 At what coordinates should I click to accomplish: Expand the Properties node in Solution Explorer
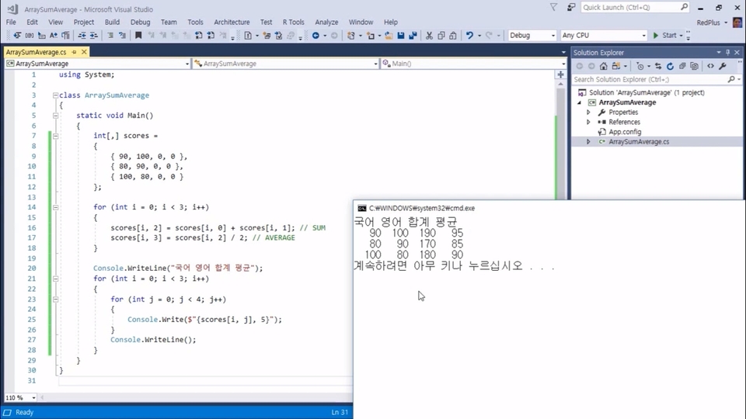pos(588,113)
